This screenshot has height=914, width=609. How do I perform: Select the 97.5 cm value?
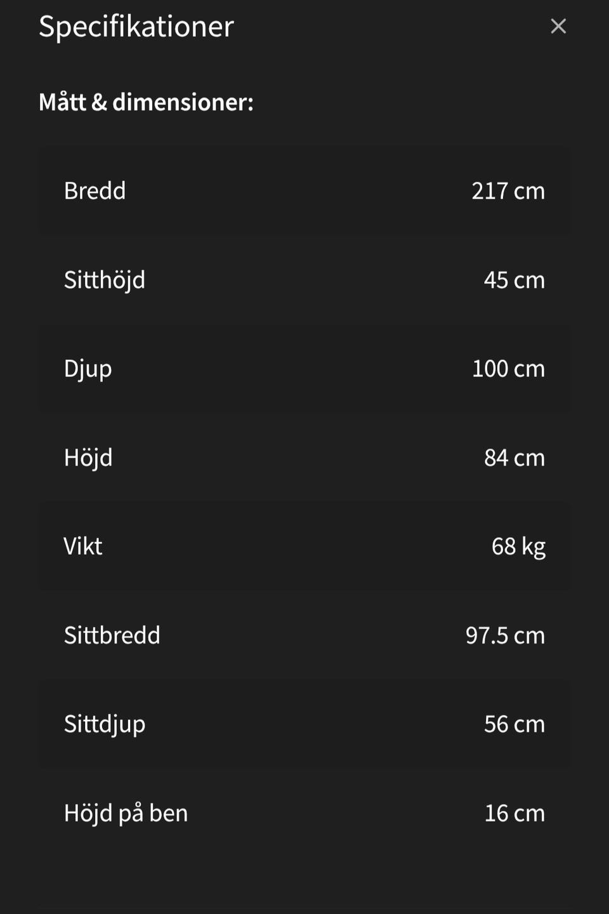(x=505, y=635)
